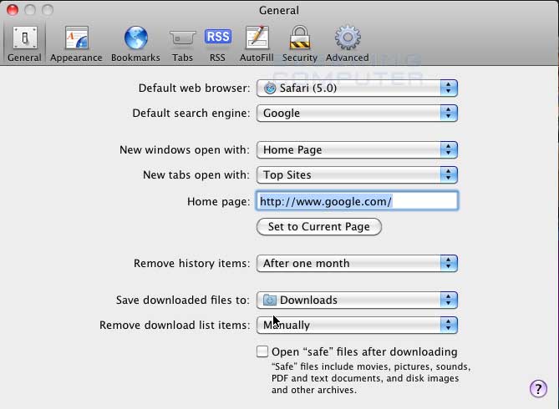Open the Security padlock icon
Viewport: 559px width, 409px height.
[300, 38]
